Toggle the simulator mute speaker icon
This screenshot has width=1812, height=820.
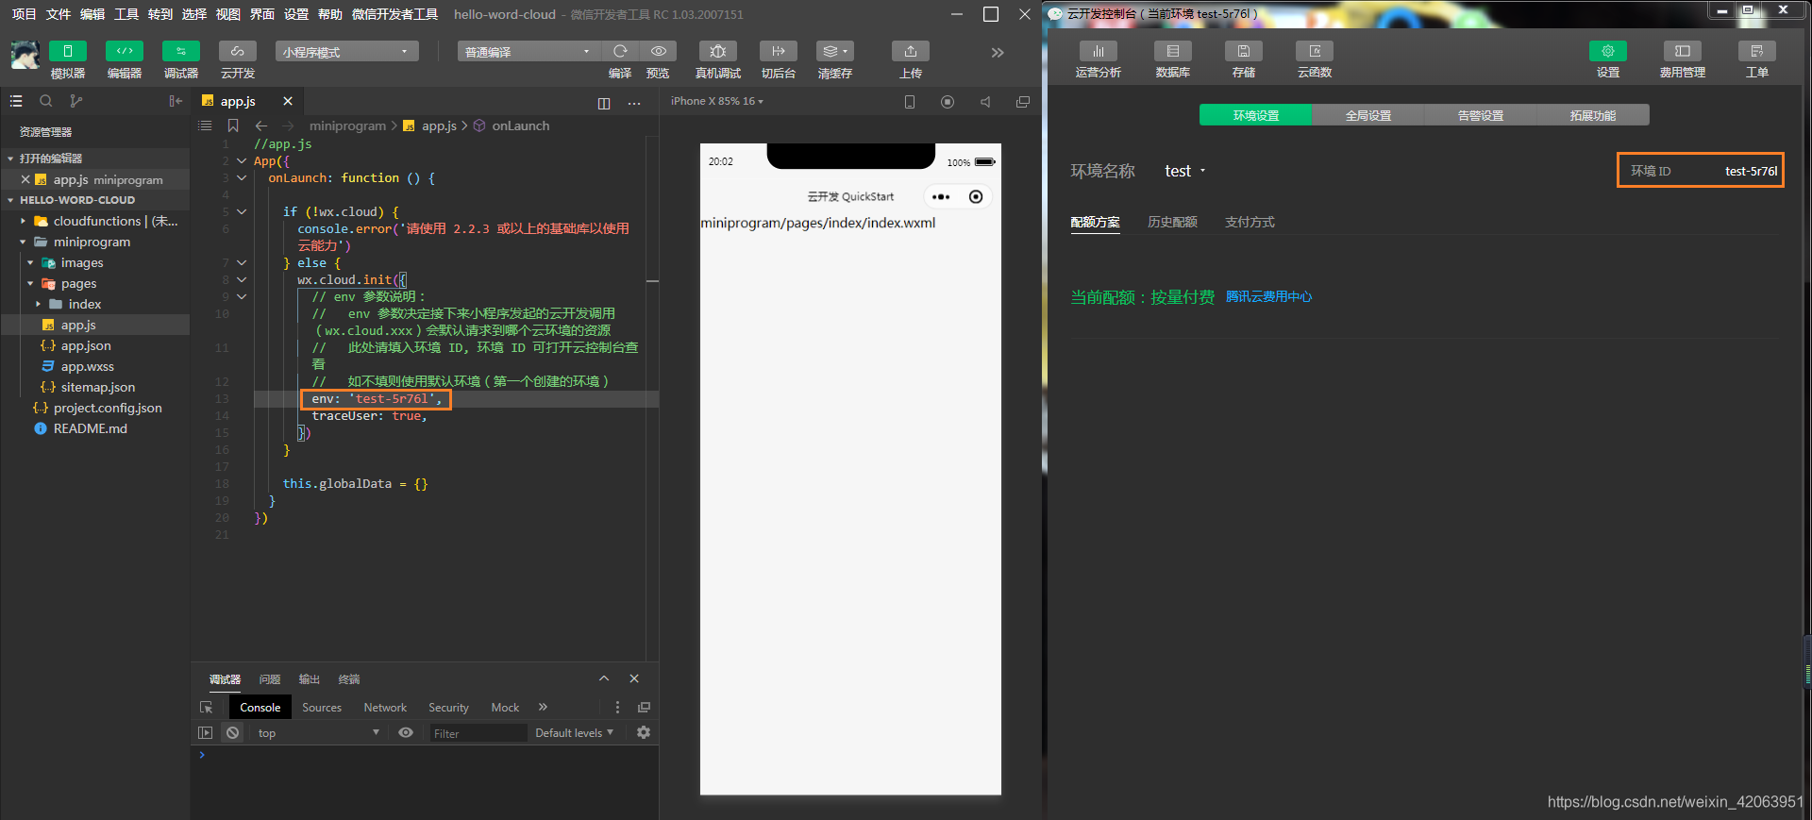tap(985, 102)
